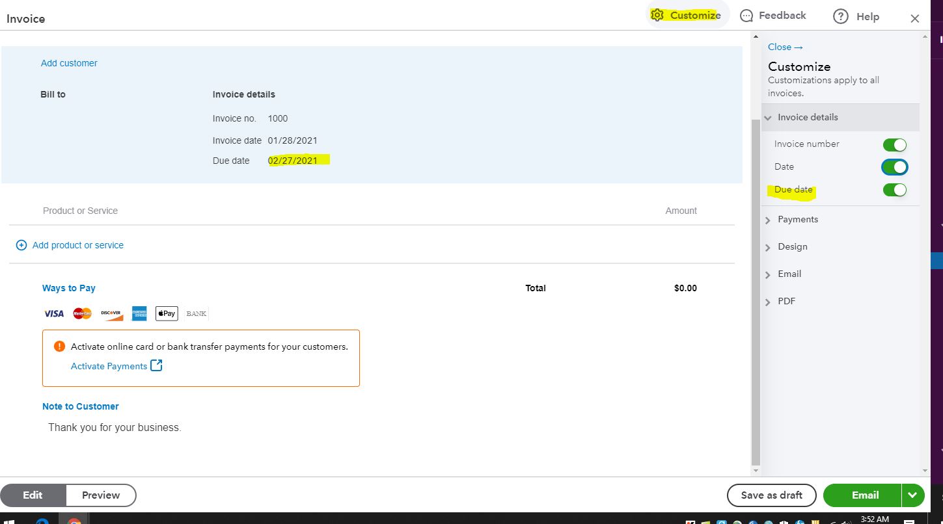The width and height of the screenshot is (943, 524).
Task: Click the Discover card icon
Action: [x=111, y=313]
